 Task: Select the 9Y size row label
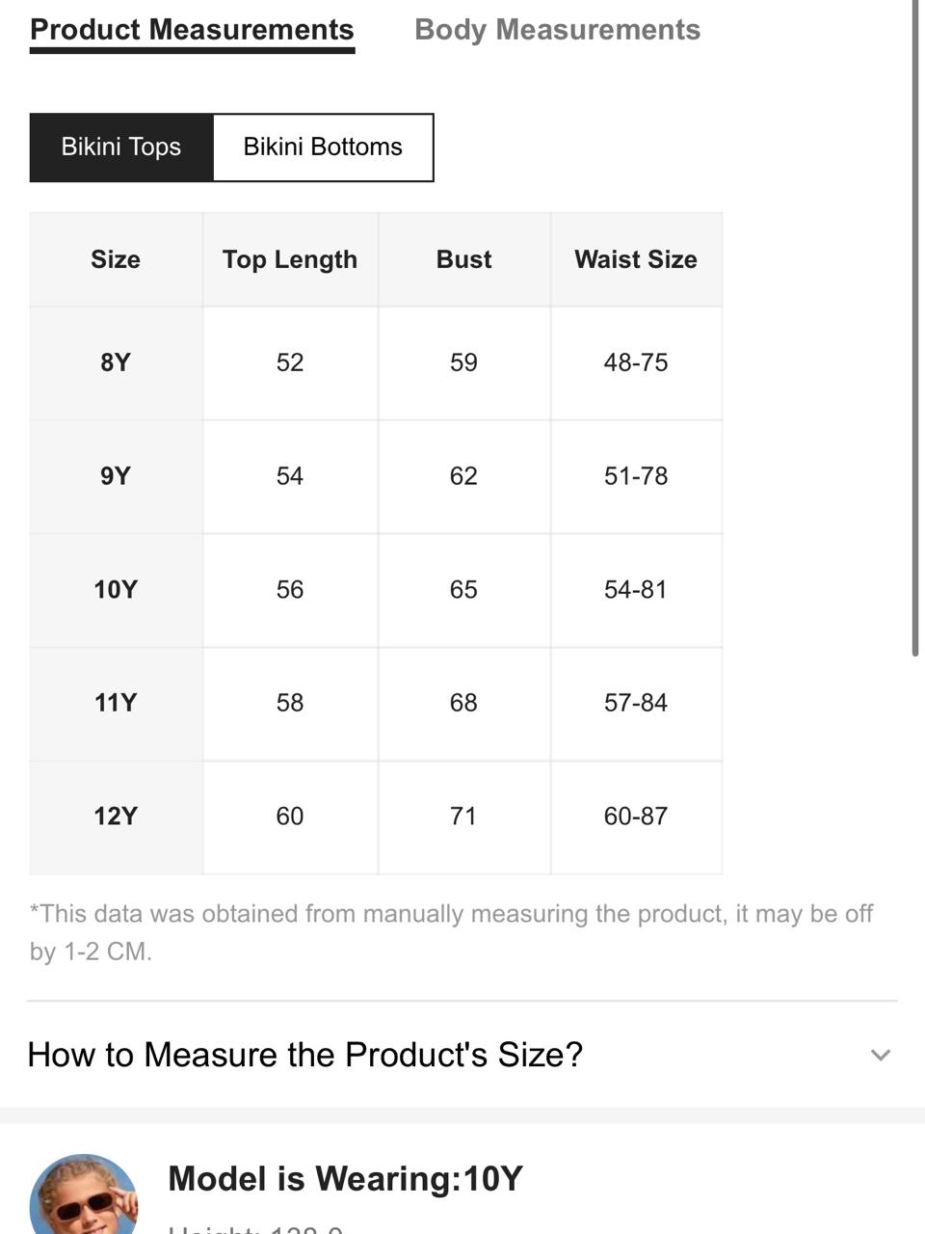pos(116,476)
